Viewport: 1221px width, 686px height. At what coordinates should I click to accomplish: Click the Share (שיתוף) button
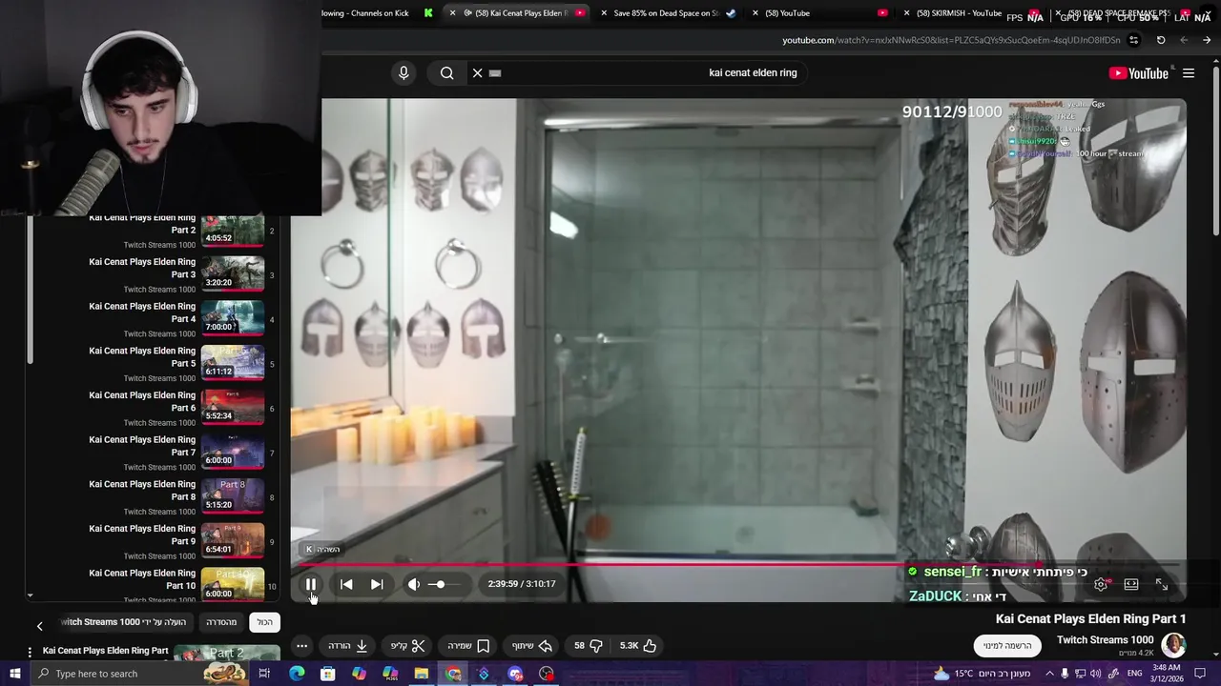(x=532, y=645)
